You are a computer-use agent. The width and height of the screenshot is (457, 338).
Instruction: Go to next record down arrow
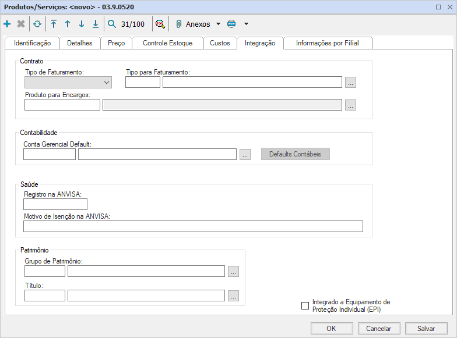tap(82, 24)
